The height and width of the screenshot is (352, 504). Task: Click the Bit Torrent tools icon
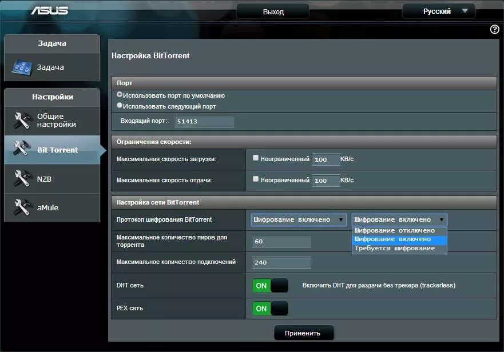[x=22, y=149]
